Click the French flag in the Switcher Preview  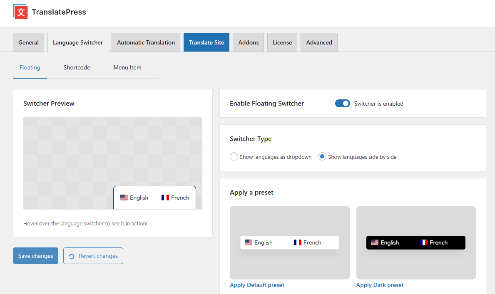[x=165, y=197]
